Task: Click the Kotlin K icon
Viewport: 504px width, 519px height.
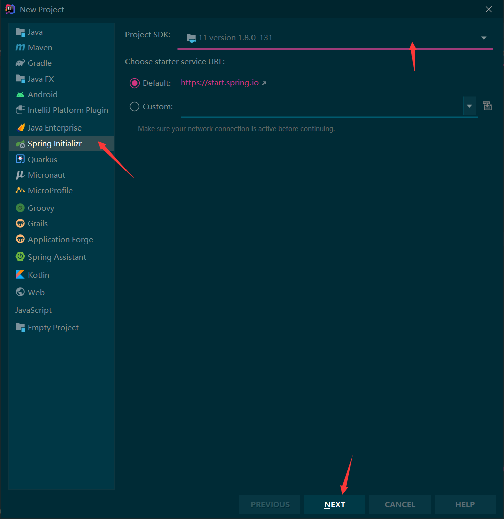Action: (x=20, y=275)
